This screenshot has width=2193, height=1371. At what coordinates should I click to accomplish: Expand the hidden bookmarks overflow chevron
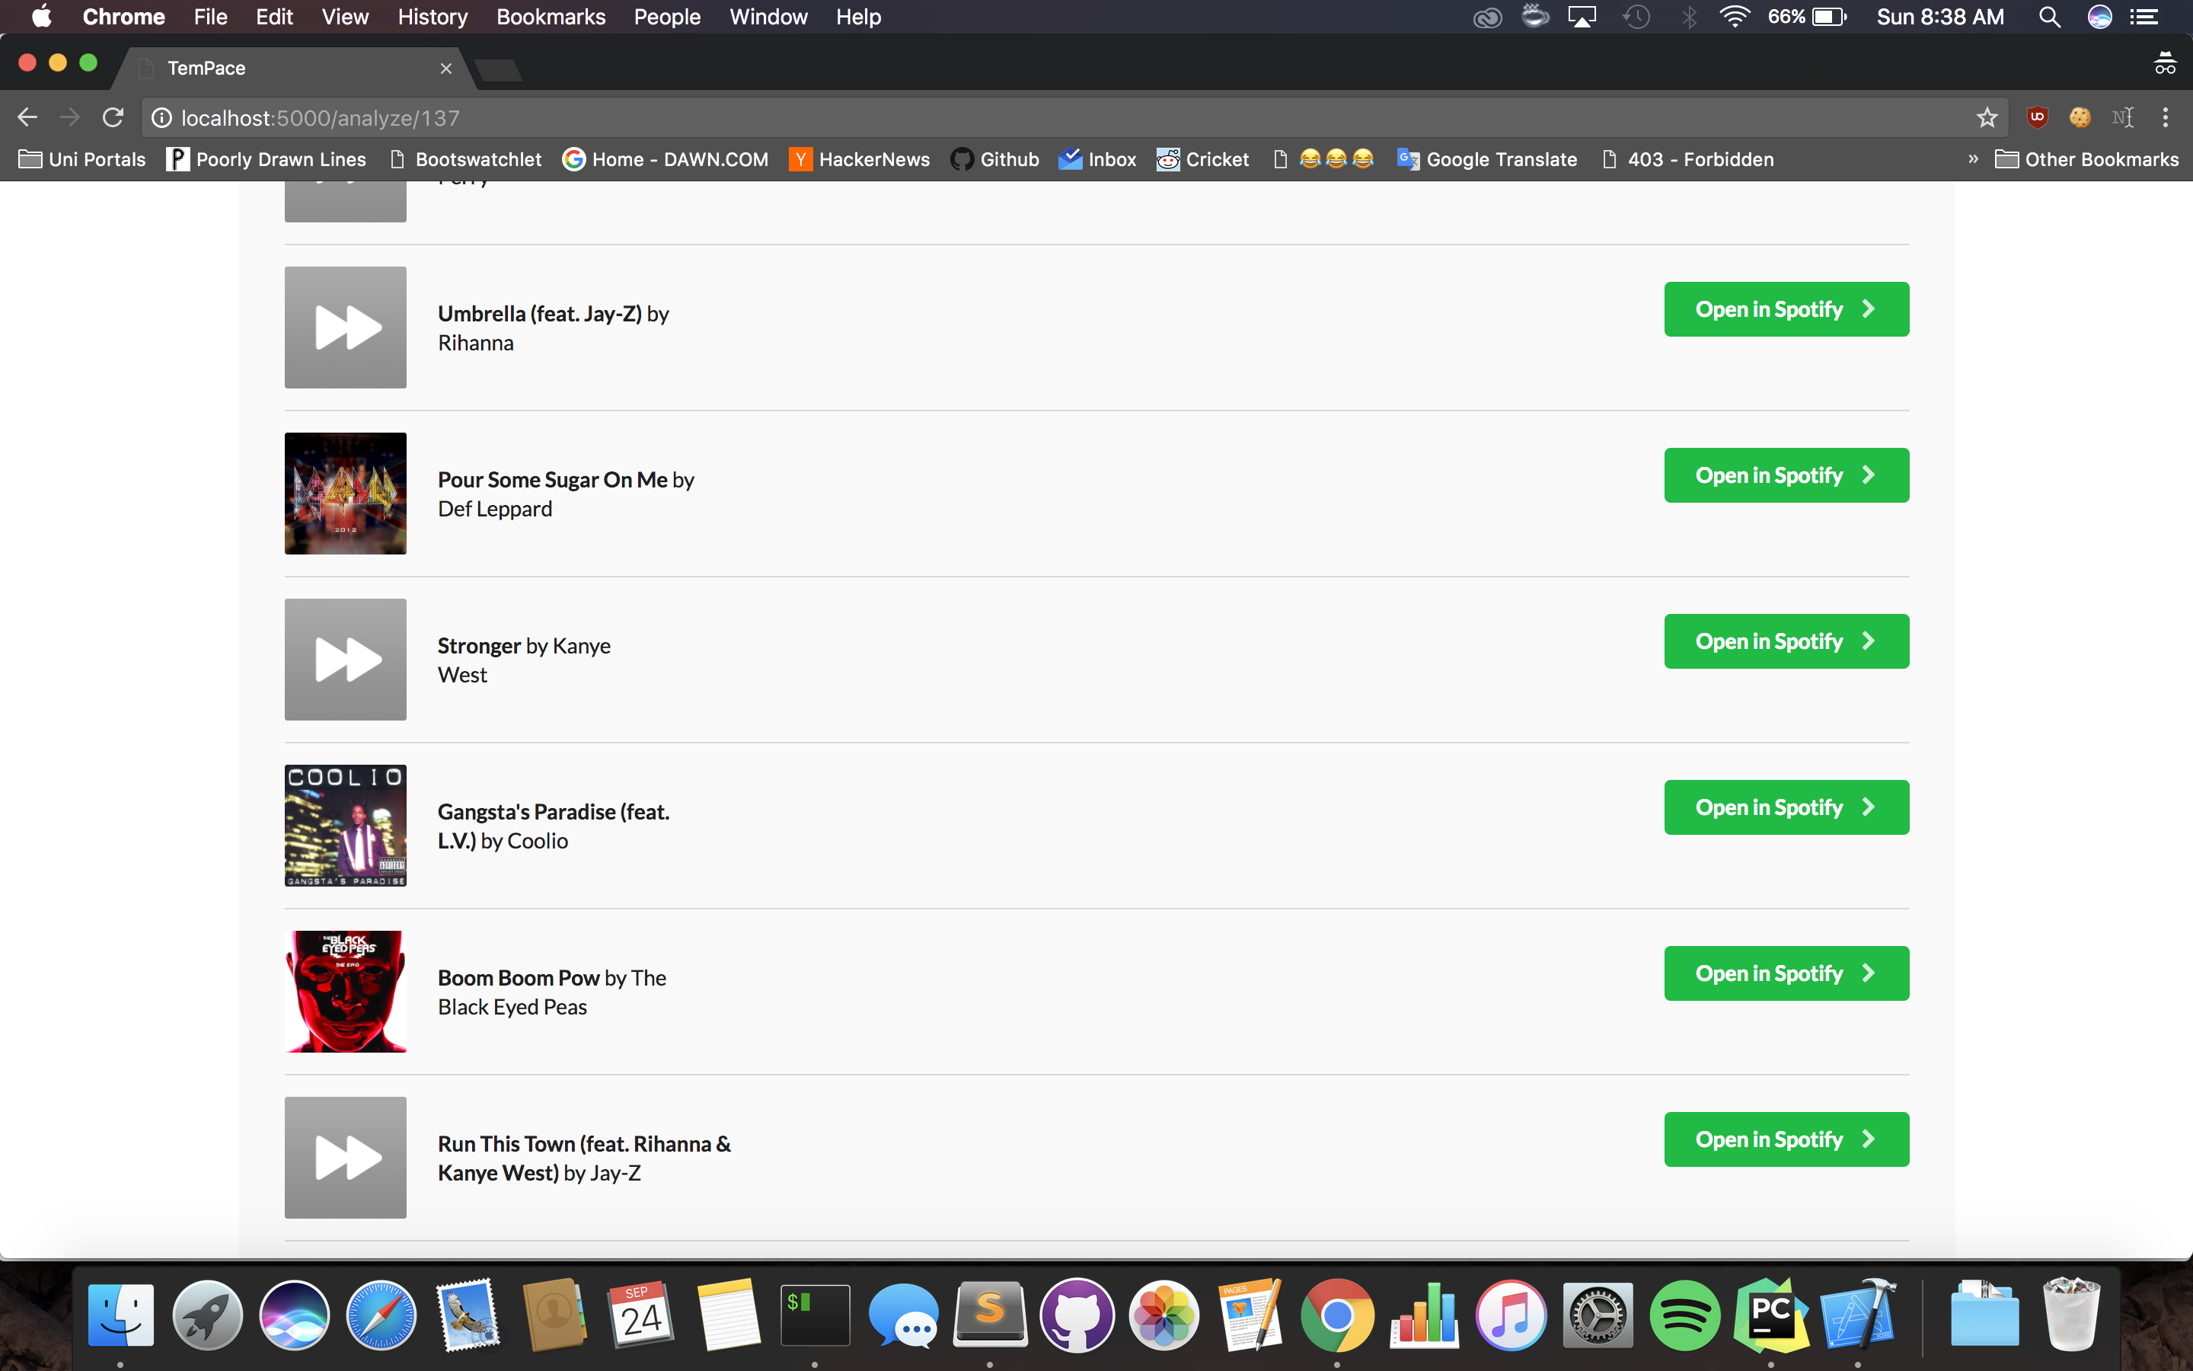click(1973, 160)
